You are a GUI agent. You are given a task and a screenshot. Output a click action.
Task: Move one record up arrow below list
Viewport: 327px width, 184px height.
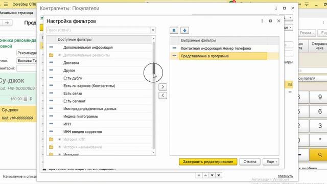coord(205,175)
